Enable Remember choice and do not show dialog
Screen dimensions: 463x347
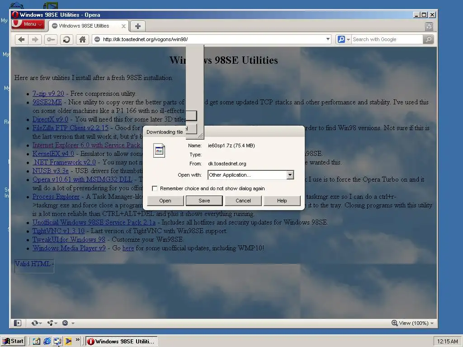click(x=155, y=188)
